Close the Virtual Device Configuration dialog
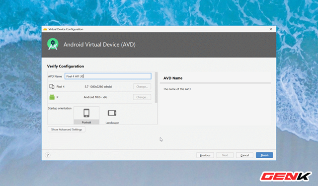The width and height of the screenshot is (318, 186). pyautogui.click(x=270, y=29)
